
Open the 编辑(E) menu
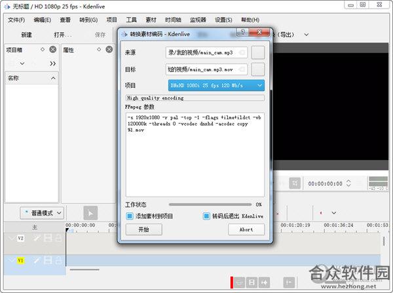[43, 20]
